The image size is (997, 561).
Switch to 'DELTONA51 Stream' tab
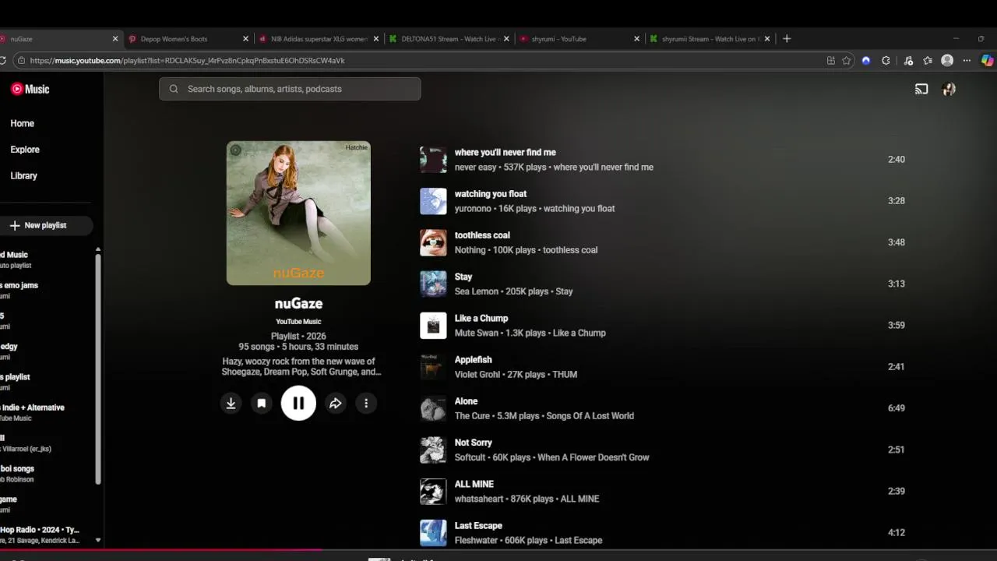pyautogui.click(x=450, y=39)
